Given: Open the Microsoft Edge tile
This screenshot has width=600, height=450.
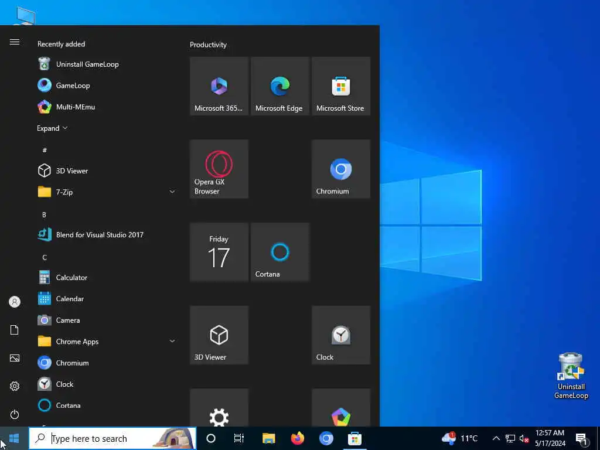Looking at the screenshot, I should click(280, 86).
